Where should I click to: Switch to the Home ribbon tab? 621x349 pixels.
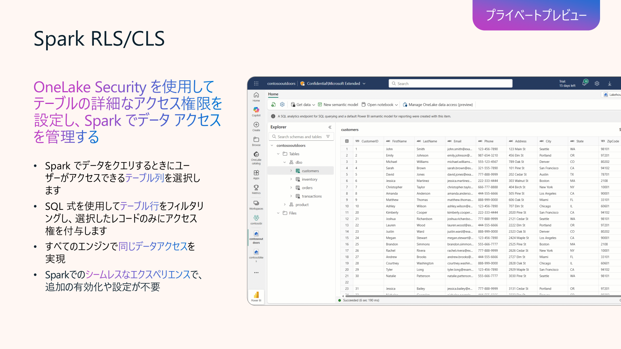(273, 94)
